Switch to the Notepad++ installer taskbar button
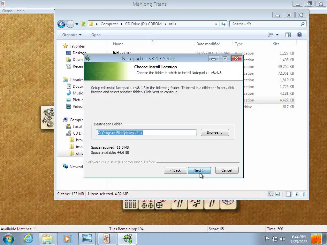The image size is (327, 245). click(x=127, y=239)
